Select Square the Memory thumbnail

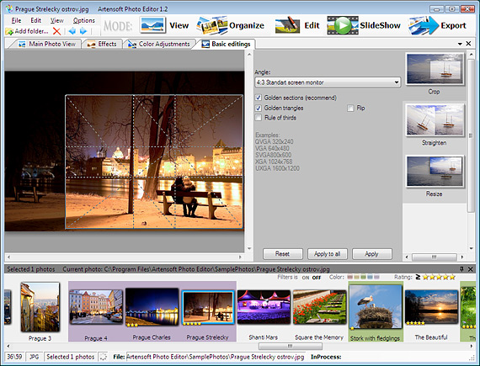(x=319, y=306)
